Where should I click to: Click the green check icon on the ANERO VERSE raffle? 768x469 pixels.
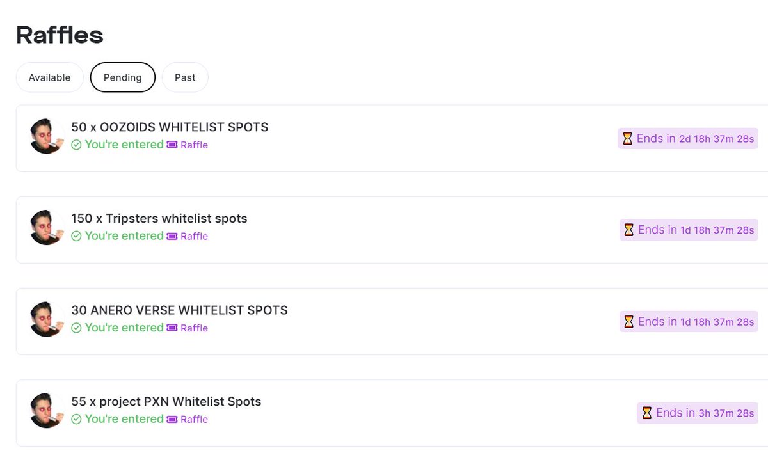pyautogui.click(x=76, y=328)
